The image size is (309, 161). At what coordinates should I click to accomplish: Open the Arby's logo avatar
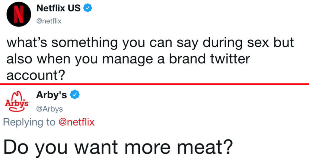click(x=17, y=102)
